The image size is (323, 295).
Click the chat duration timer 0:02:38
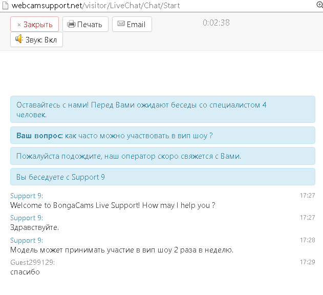pyautogui.click(x=216, y=23)
